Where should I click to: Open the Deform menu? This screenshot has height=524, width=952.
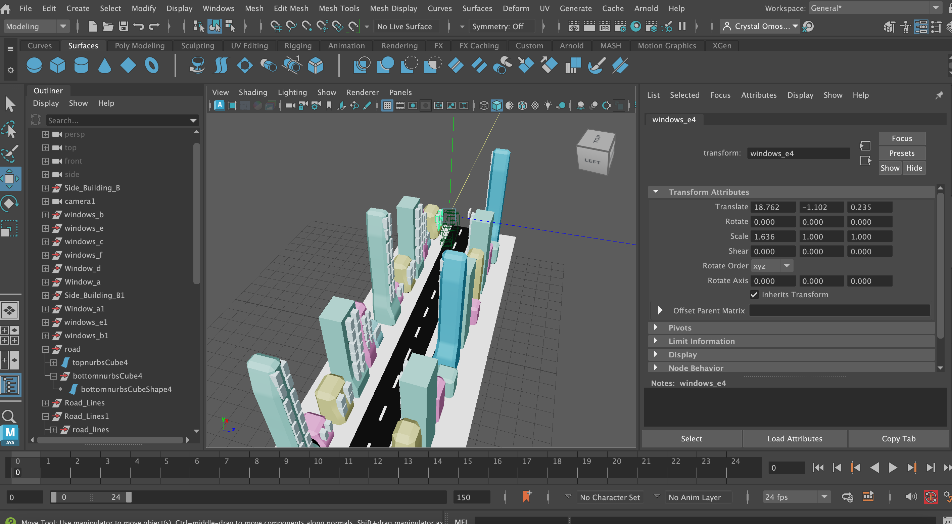point(516,8)
